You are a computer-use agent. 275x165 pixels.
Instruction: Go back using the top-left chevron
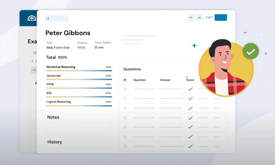pyautogui.click(x=48, y=18)
